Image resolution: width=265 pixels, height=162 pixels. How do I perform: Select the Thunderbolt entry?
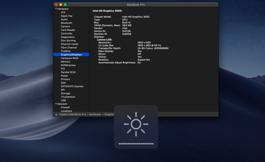tap(68, 97)
